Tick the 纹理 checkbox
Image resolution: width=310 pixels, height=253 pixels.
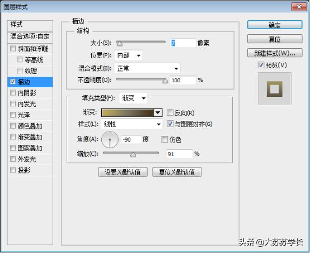(20, 71)
